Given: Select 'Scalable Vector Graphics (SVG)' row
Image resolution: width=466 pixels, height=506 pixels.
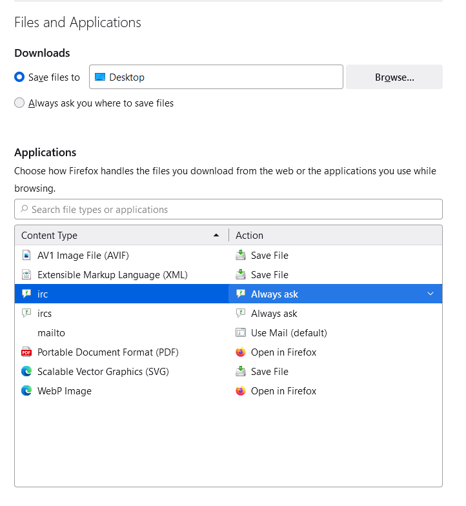Looking at the screenshot, I should [x=228, y=372].
